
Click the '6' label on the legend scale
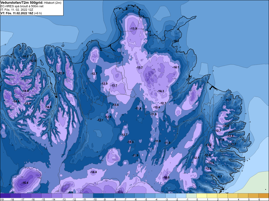tap(259, 199)
